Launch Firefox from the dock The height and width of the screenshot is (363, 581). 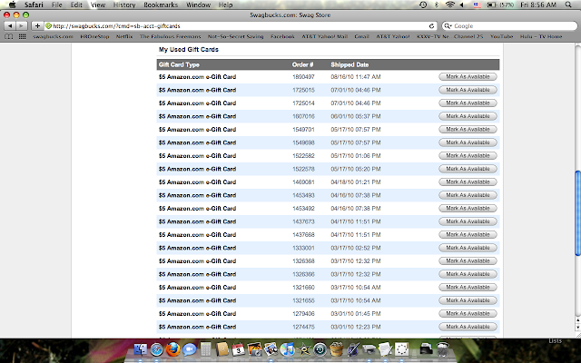[x=172, y=348]
